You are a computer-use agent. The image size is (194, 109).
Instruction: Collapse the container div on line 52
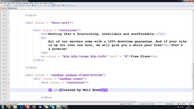pyautogui.click(x=9, y=30)
